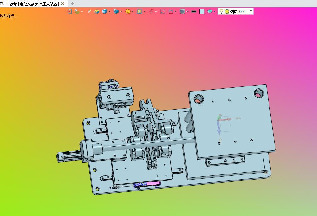317x216 pixels.
Task: Close the 拉轴杆定位夹紧安装压入装置 tab
Action: (x=62, y=3)
